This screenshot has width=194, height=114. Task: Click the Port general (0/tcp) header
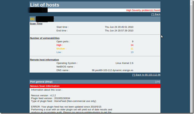(x=95, y=82)
